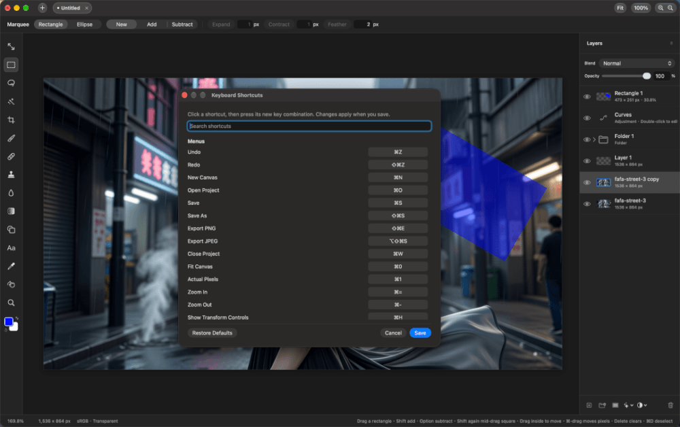Image resolution: width=680 pixels, height=427 pixels.
Task: Select the Text tool
Action: click(12, 248)
